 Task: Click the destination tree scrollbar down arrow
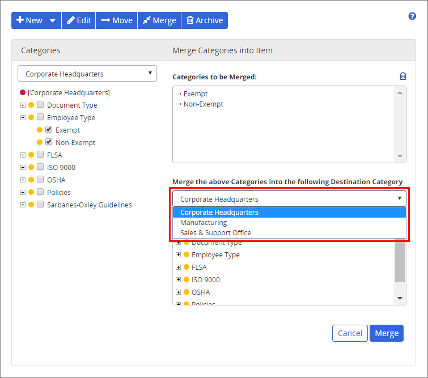[400, 298]
